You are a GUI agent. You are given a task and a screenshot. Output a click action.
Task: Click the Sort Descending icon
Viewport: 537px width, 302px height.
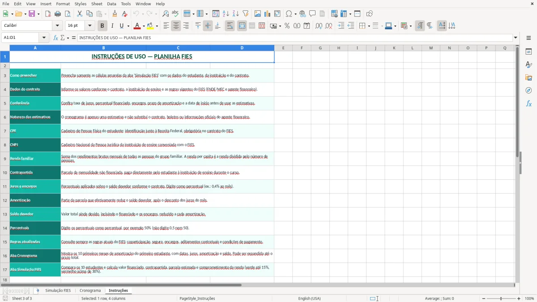tap(236, 14)
